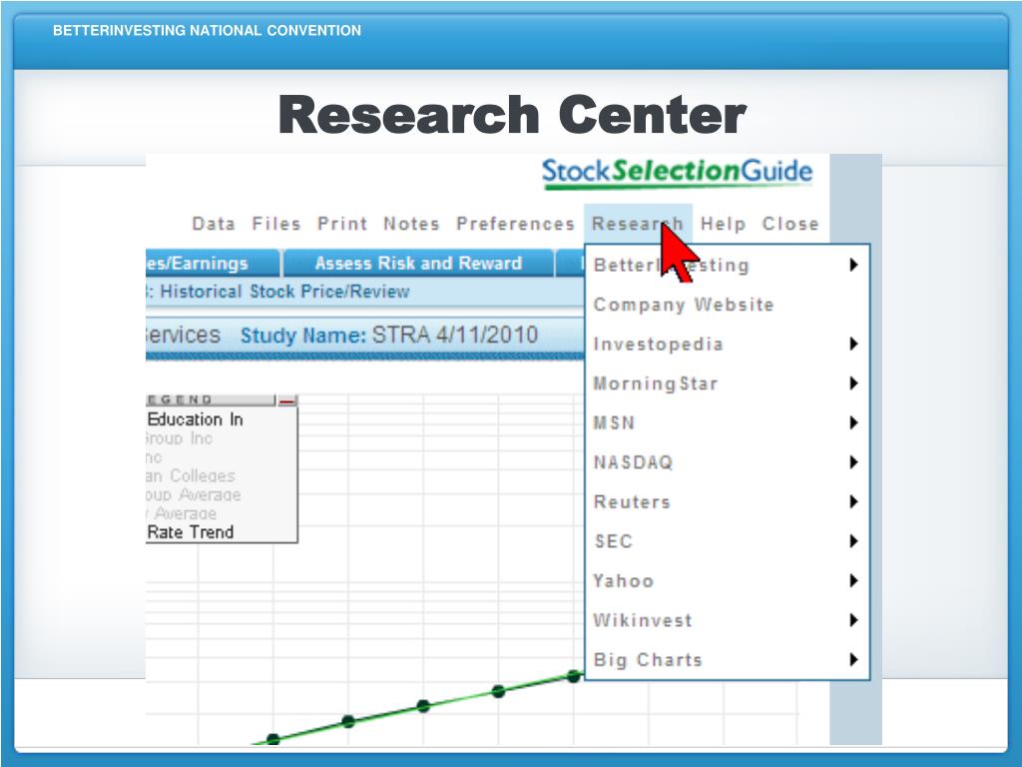Select Group Average legend entry

point(194,495)
